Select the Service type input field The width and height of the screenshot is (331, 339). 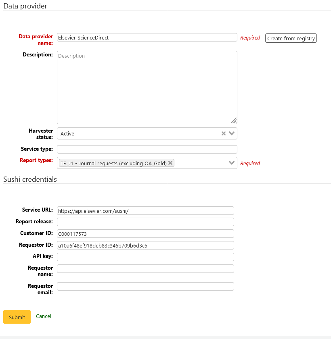[x=147, y=149]
